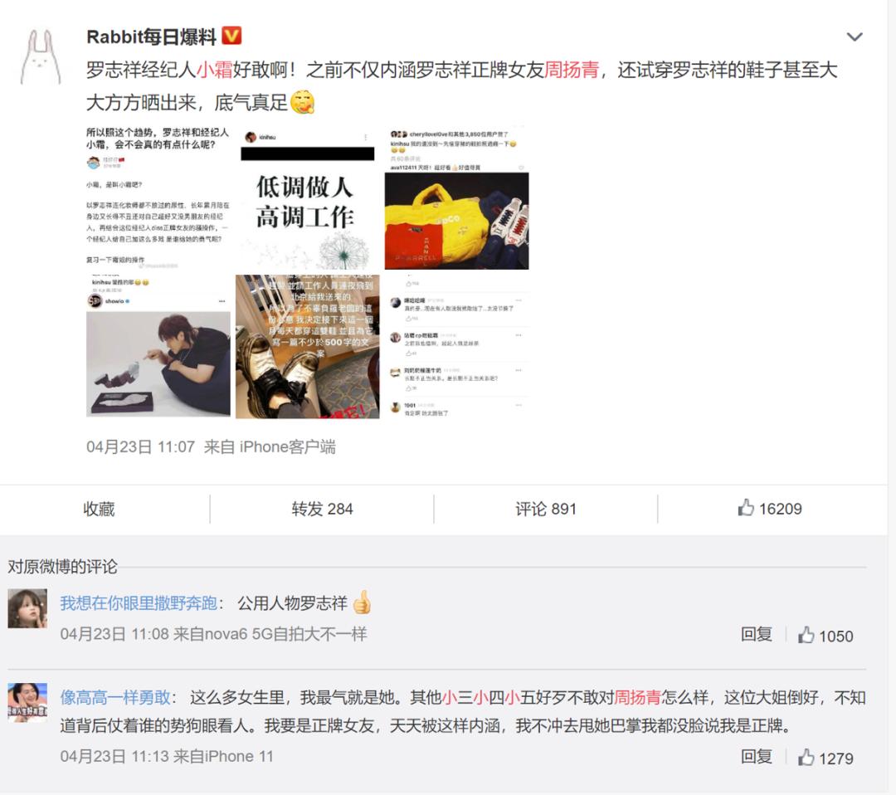View the 低调做人高调工作 image thumbnail
The width and height of the screenshot is (896, 795).
[308, 198]
